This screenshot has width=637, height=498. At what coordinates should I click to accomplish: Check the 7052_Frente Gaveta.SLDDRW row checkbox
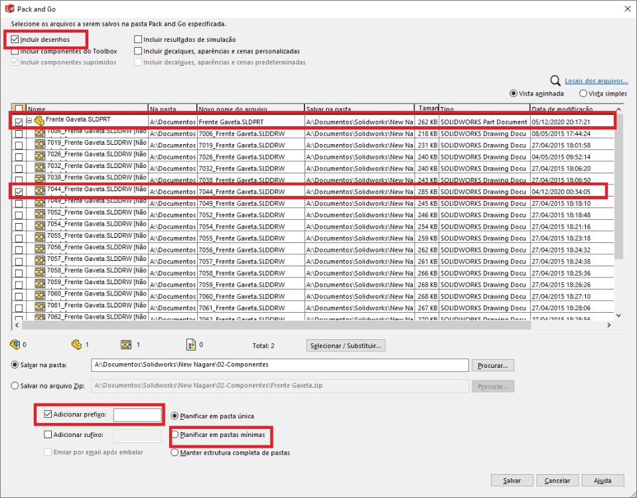19,215
